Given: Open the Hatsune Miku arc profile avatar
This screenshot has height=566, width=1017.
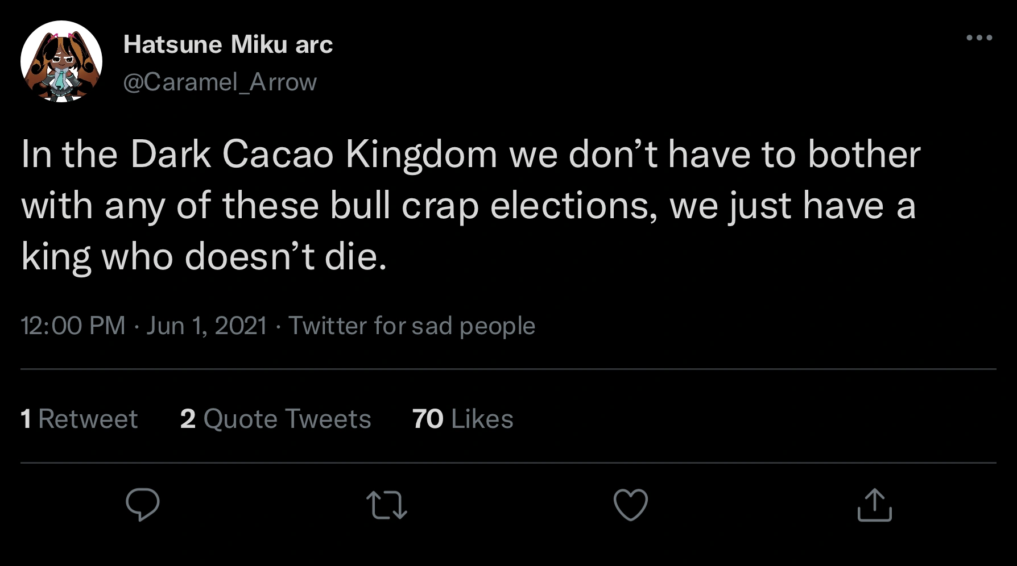Looking at the screenshot, I should click(x=61, y=61).
